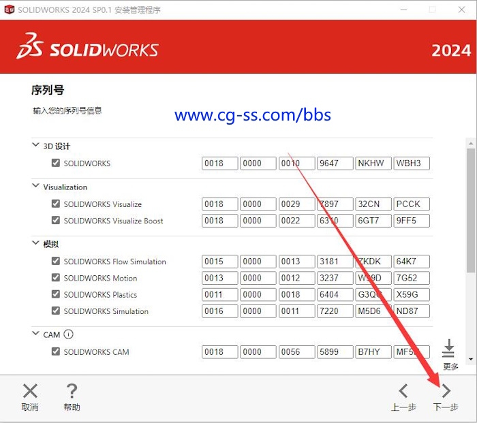
Task: Click the Cancel (取消) X icon
Action: point(30,391)
